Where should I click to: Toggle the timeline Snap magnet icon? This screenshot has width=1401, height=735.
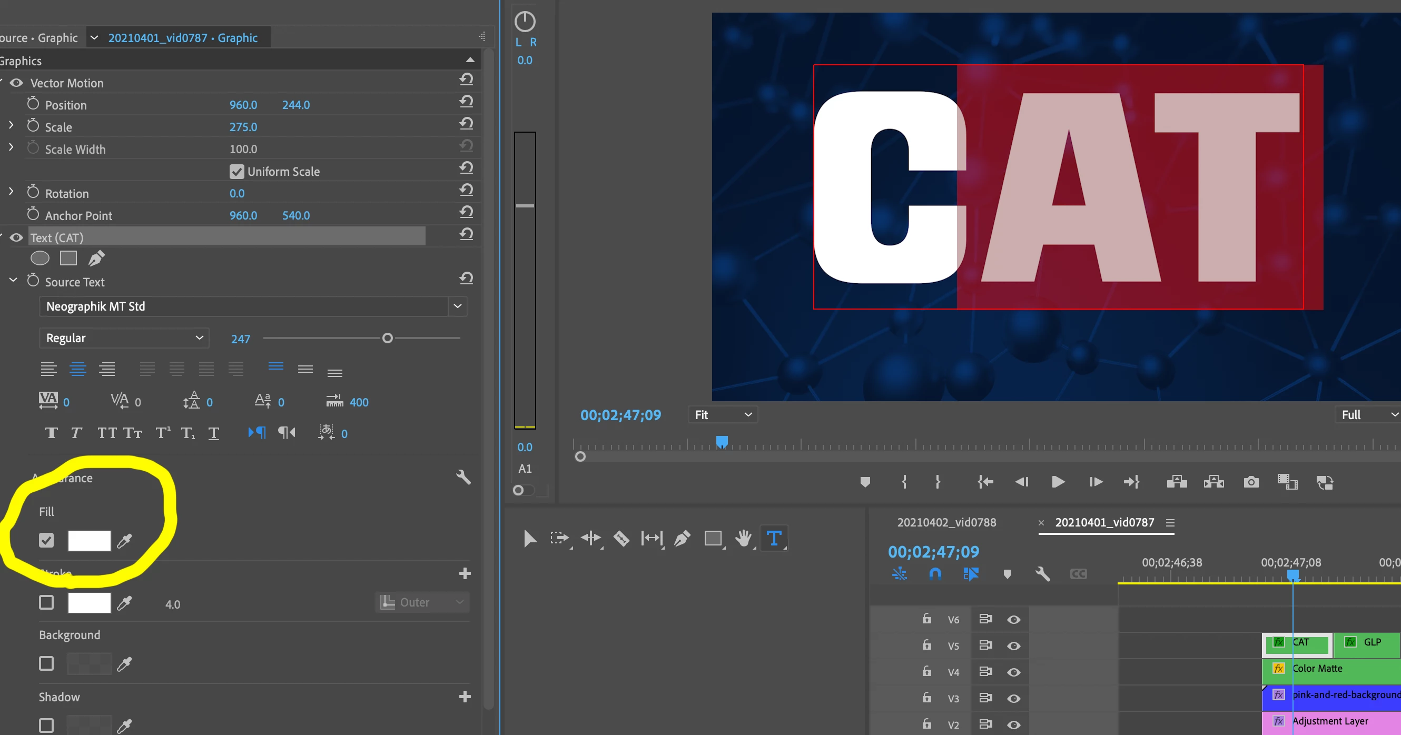pyautogui.click(x=935, y=574)
